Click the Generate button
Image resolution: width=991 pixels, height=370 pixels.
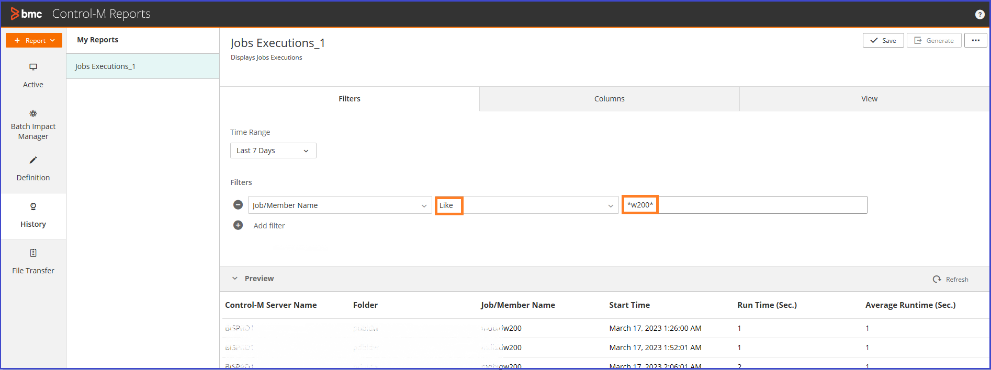point(934,40)
